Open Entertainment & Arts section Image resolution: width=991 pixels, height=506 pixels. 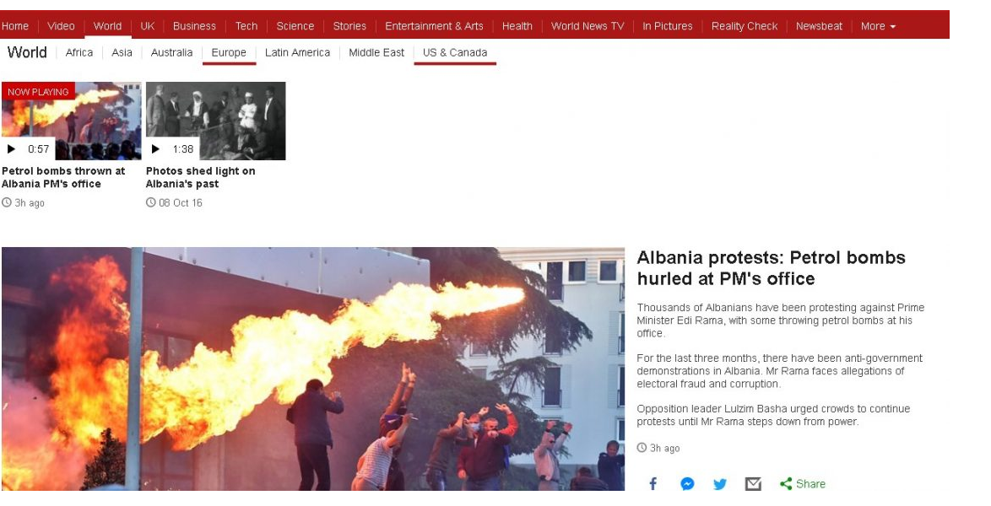point(434,26)
